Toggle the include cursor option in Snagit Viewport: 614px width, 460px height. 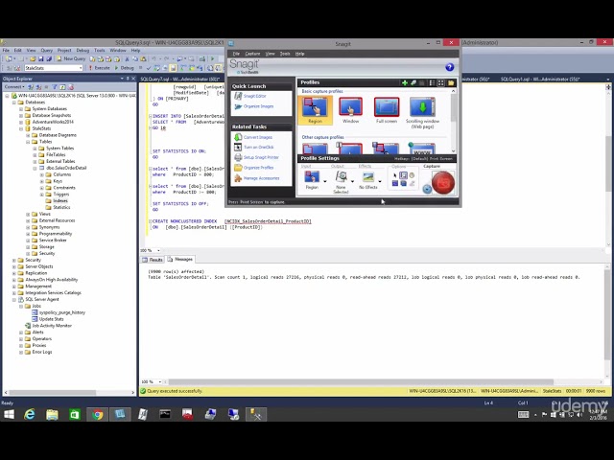click(x=394, y=175)
